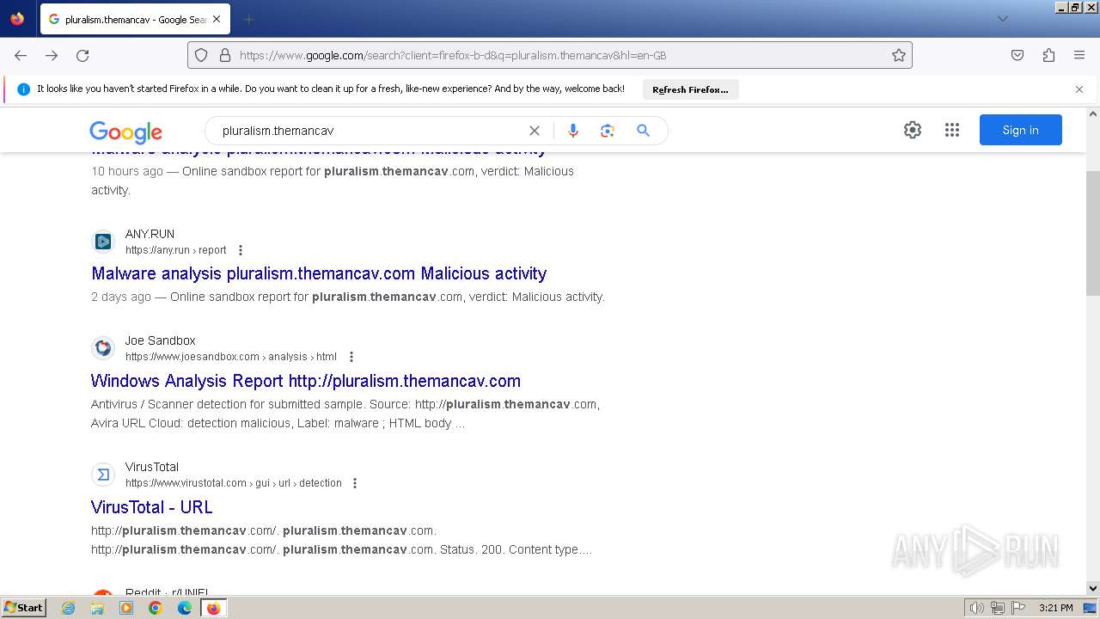This screenshot has width=1100, height=619.
Task: Click the virustotal.com gui url breadcrumb
Action: (x=234, y=483)
